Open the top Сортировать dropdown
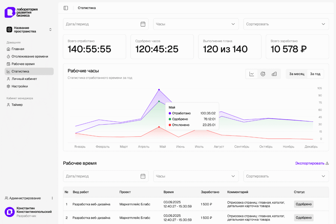This screenshot has width=336, height=224. pyautogui.click(x=286, y=24)
